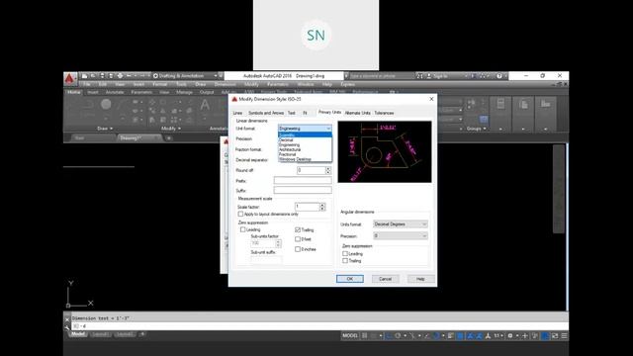This screenshot has width=633, height=356.
Task: Click the Suffix input field
Action: pos(303,190)
